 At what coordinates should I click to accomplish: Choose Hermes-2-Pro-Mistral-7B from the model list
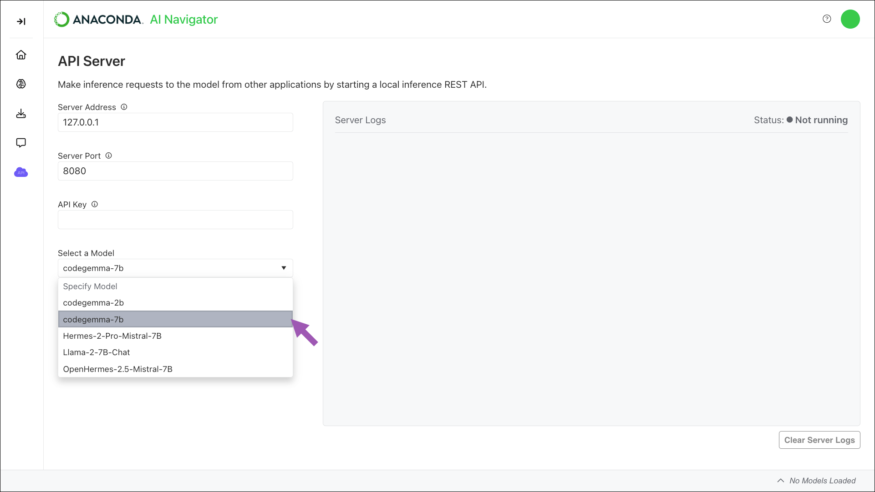point(112,336)
